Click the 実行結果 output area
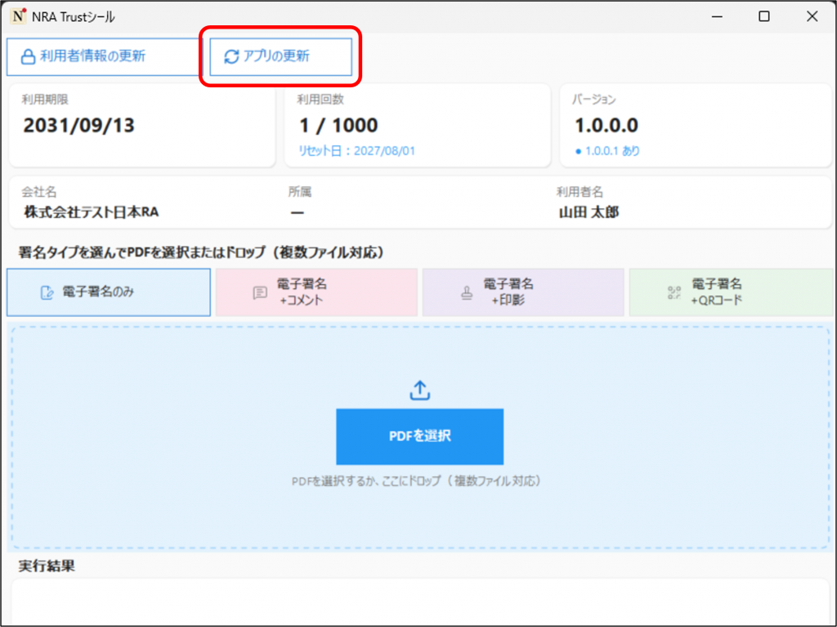Viewport: 837px width, 627px height. tap(420, 603)
